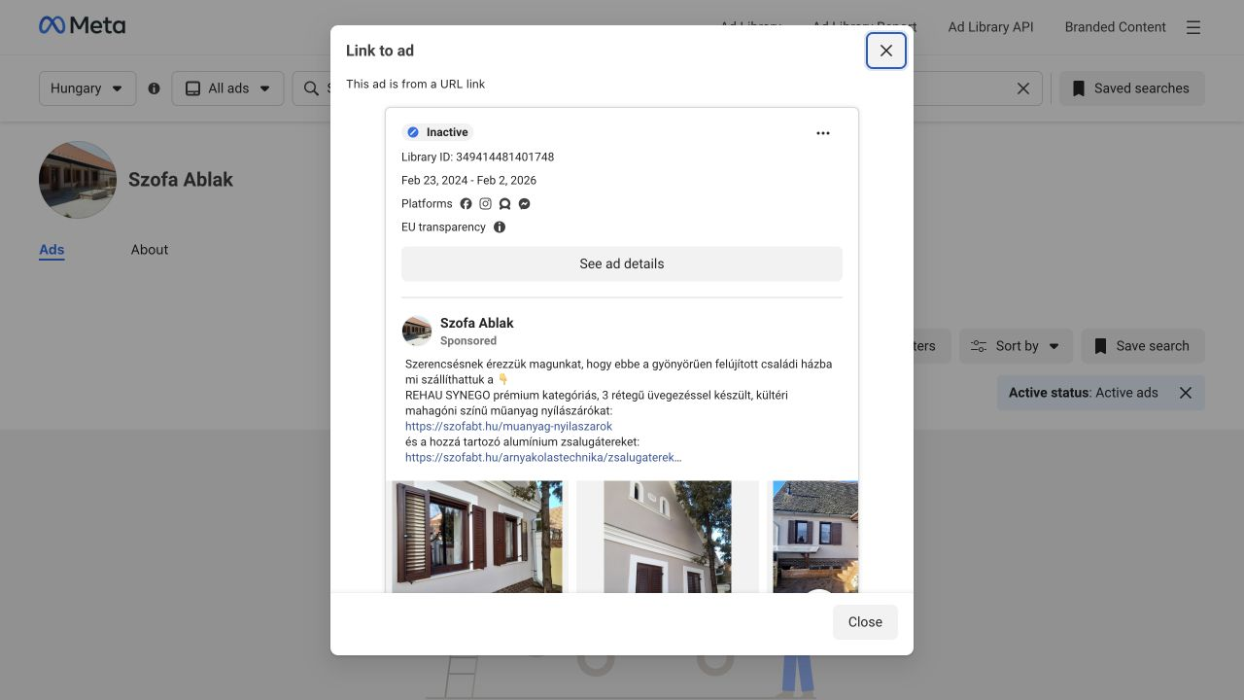Image resolution: width=1244 pixels, height=700 pixels.
Task: Expand the Hungary country dropdown
Action: click(x=87, y=88)
